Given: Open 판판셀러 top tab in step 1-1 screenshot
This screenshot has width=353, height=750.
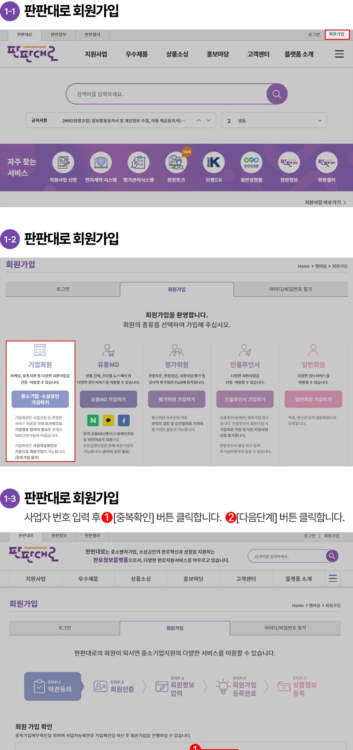Looking at the screenshot, I should pos(92,34).
